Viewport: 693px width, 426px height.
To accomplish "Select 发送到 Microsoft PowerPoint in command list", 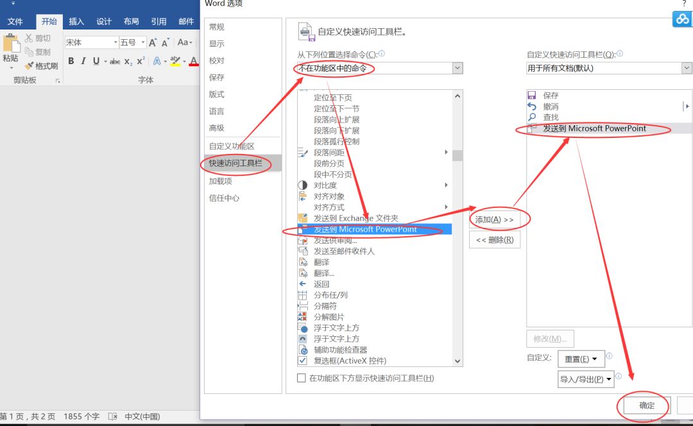I will (374, 229).
